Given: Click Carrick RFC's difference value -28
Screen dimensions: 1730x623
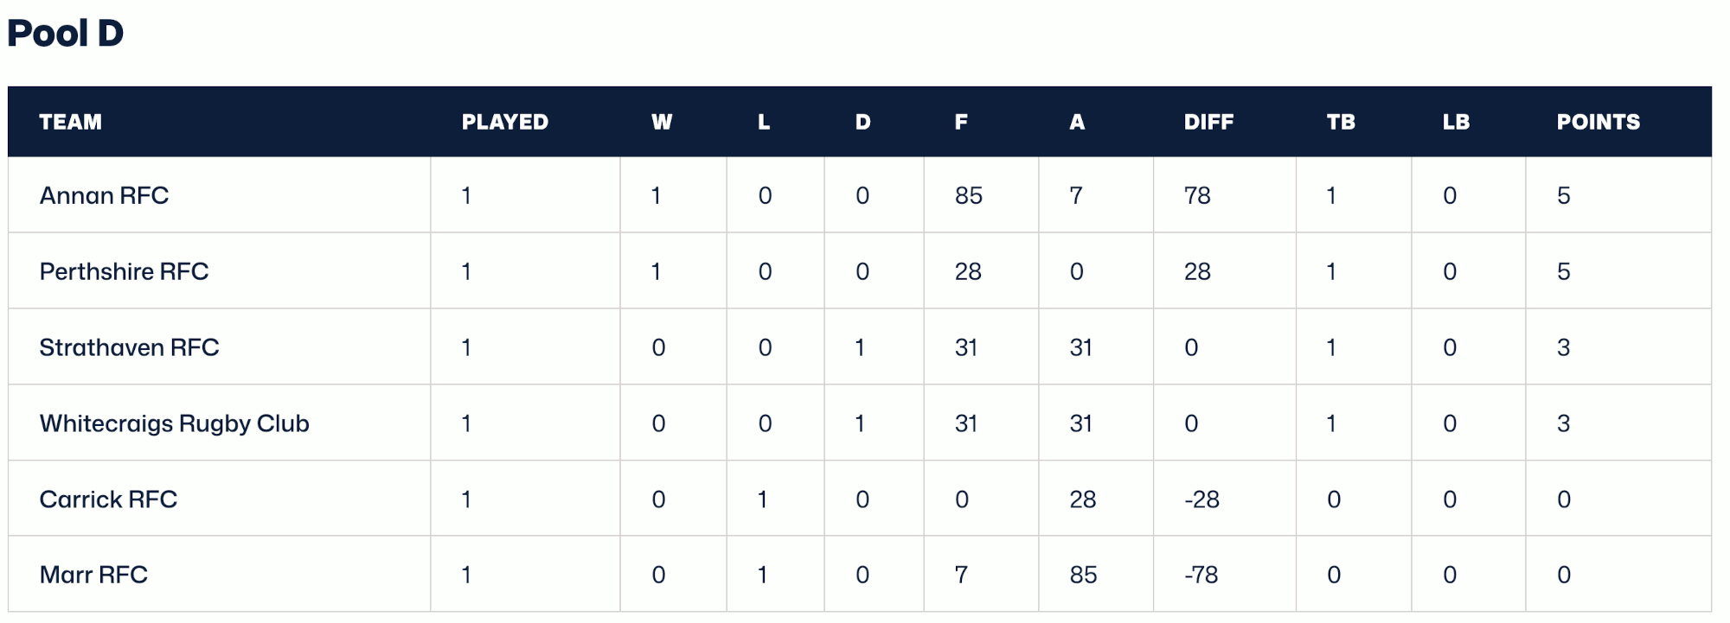Looking at the screenshot, I should 1201,499.
